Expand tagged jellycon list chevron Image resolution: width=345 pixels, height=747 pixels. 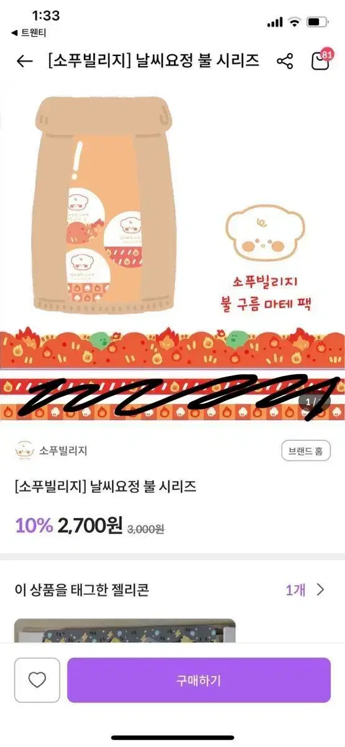321,590
